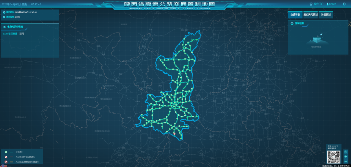Switch to the 计划管制 tab

(x=326, y=15)
